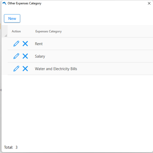Edit the Water and Electricity Bills entry
The image size is (153, 153).
coord(16,69)
